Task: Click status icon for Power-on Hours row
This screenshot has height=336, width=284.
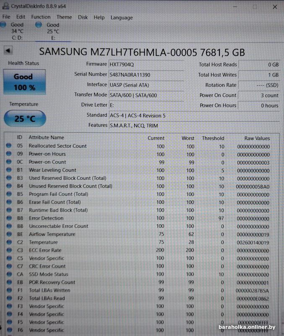Action: click(9, 154)
